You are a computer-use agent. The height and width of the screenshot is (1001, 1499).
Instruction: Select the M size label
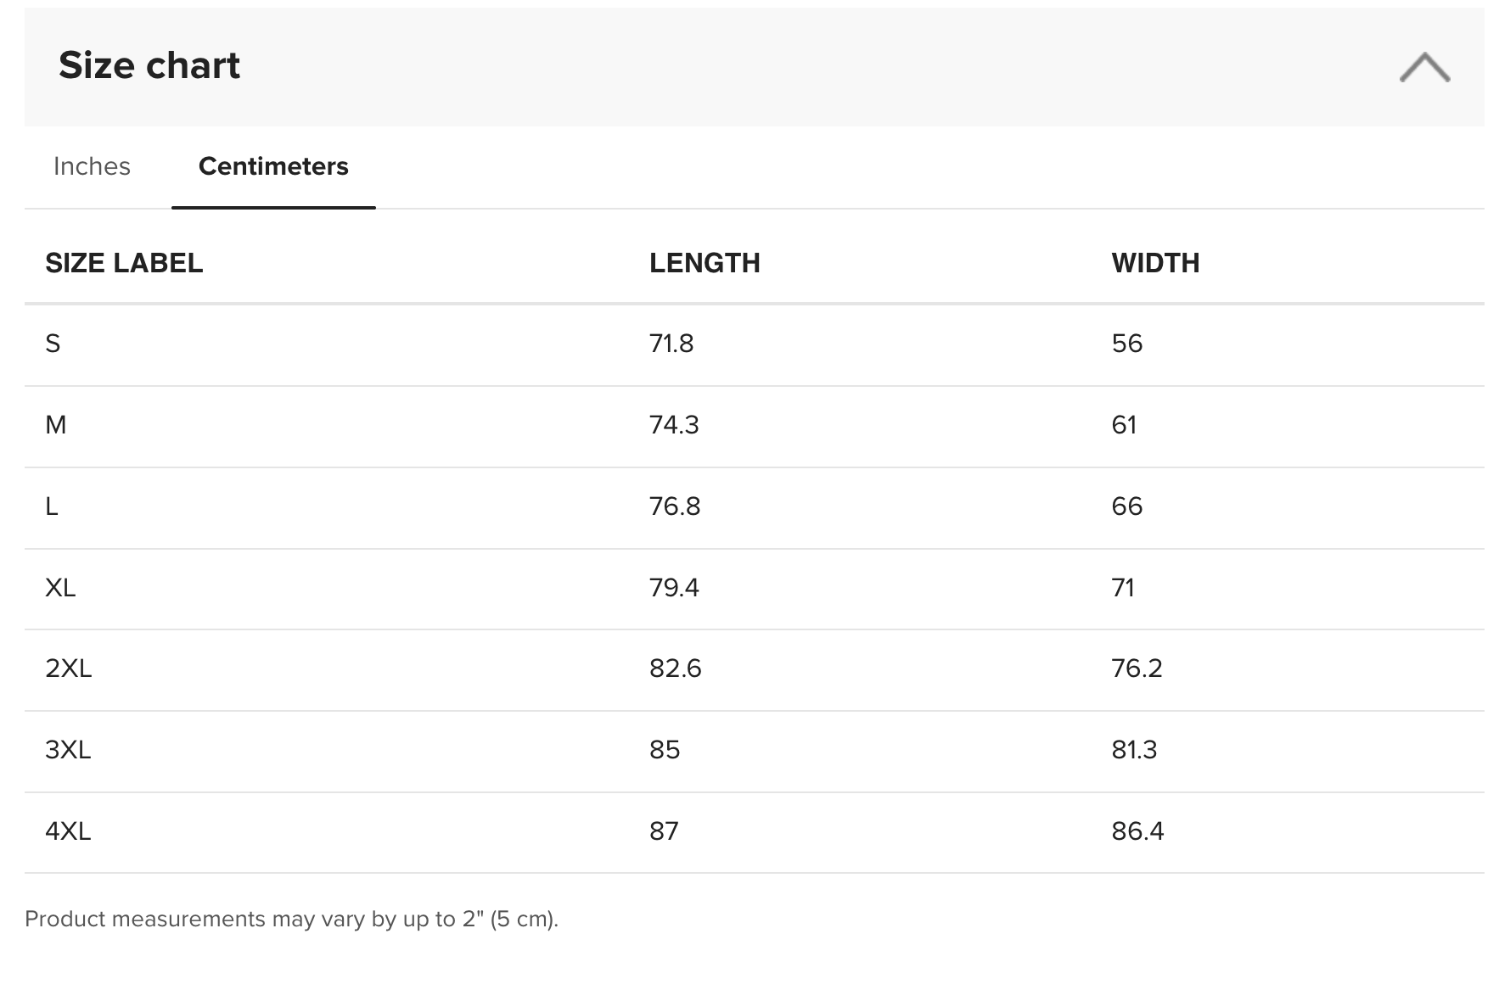click(56, 425)
